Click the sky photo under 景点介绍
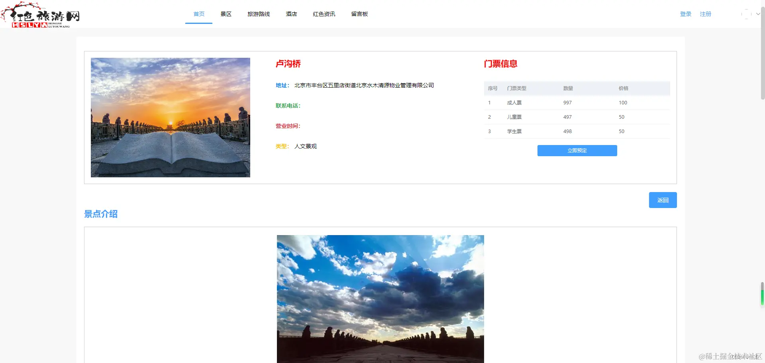 click(380, 299)
